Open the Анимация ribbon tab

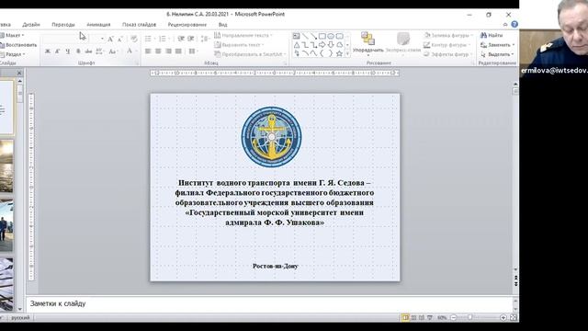(98, 25)
